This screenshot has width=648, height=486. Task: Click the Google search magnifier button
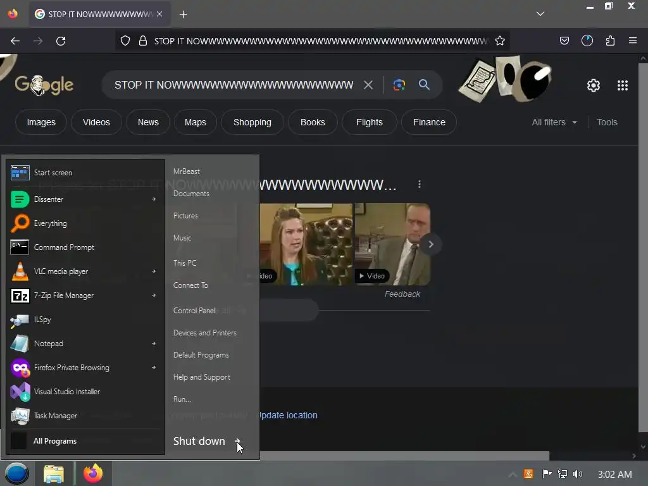tap(425, 85)
